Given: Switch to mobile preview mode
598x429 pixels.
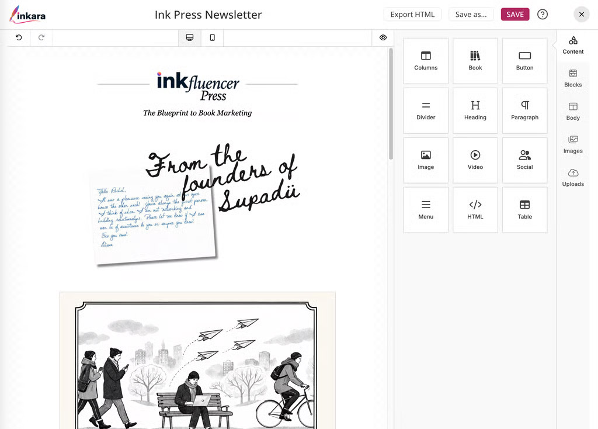Looking at the screenshot, I should tap(213, 37).
